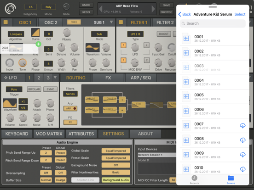
Task: Switch to the FILTER 2 tab
Action: 165,22
